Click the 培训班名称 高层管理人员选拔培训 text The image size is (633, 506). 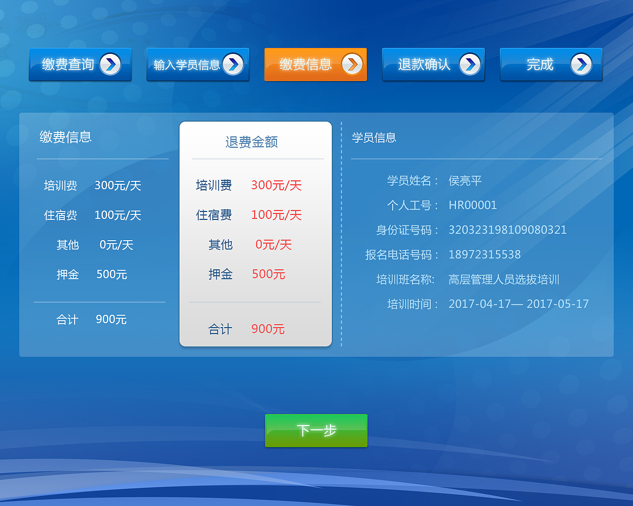503,279
